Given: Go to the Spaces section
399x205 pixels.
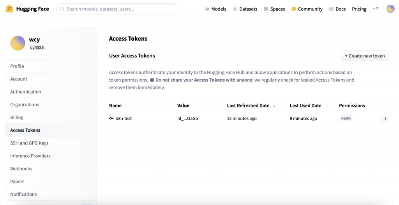Looking at the screenshot, I should [x=274, y=9].
